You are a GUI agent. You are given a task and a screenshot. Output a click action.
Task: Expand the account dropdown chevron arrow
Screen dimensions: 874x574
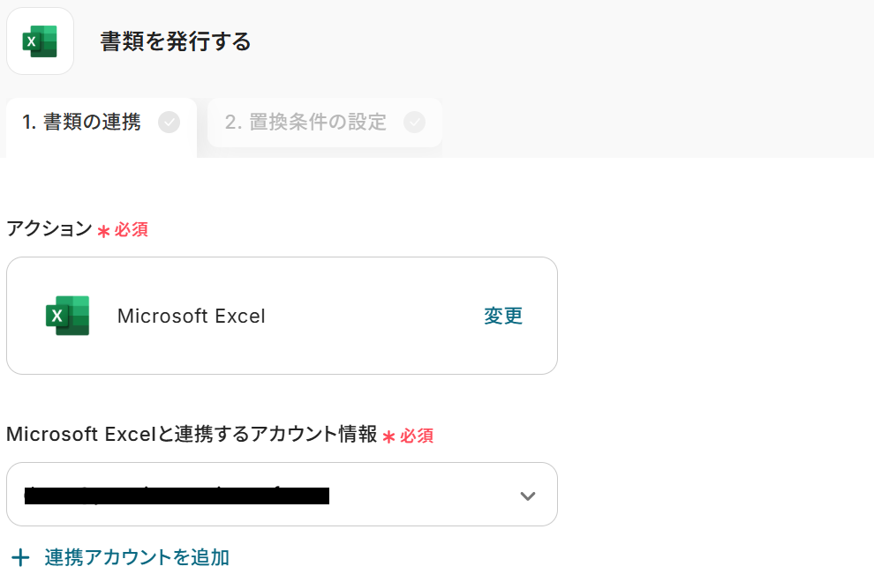click(528, 496)
